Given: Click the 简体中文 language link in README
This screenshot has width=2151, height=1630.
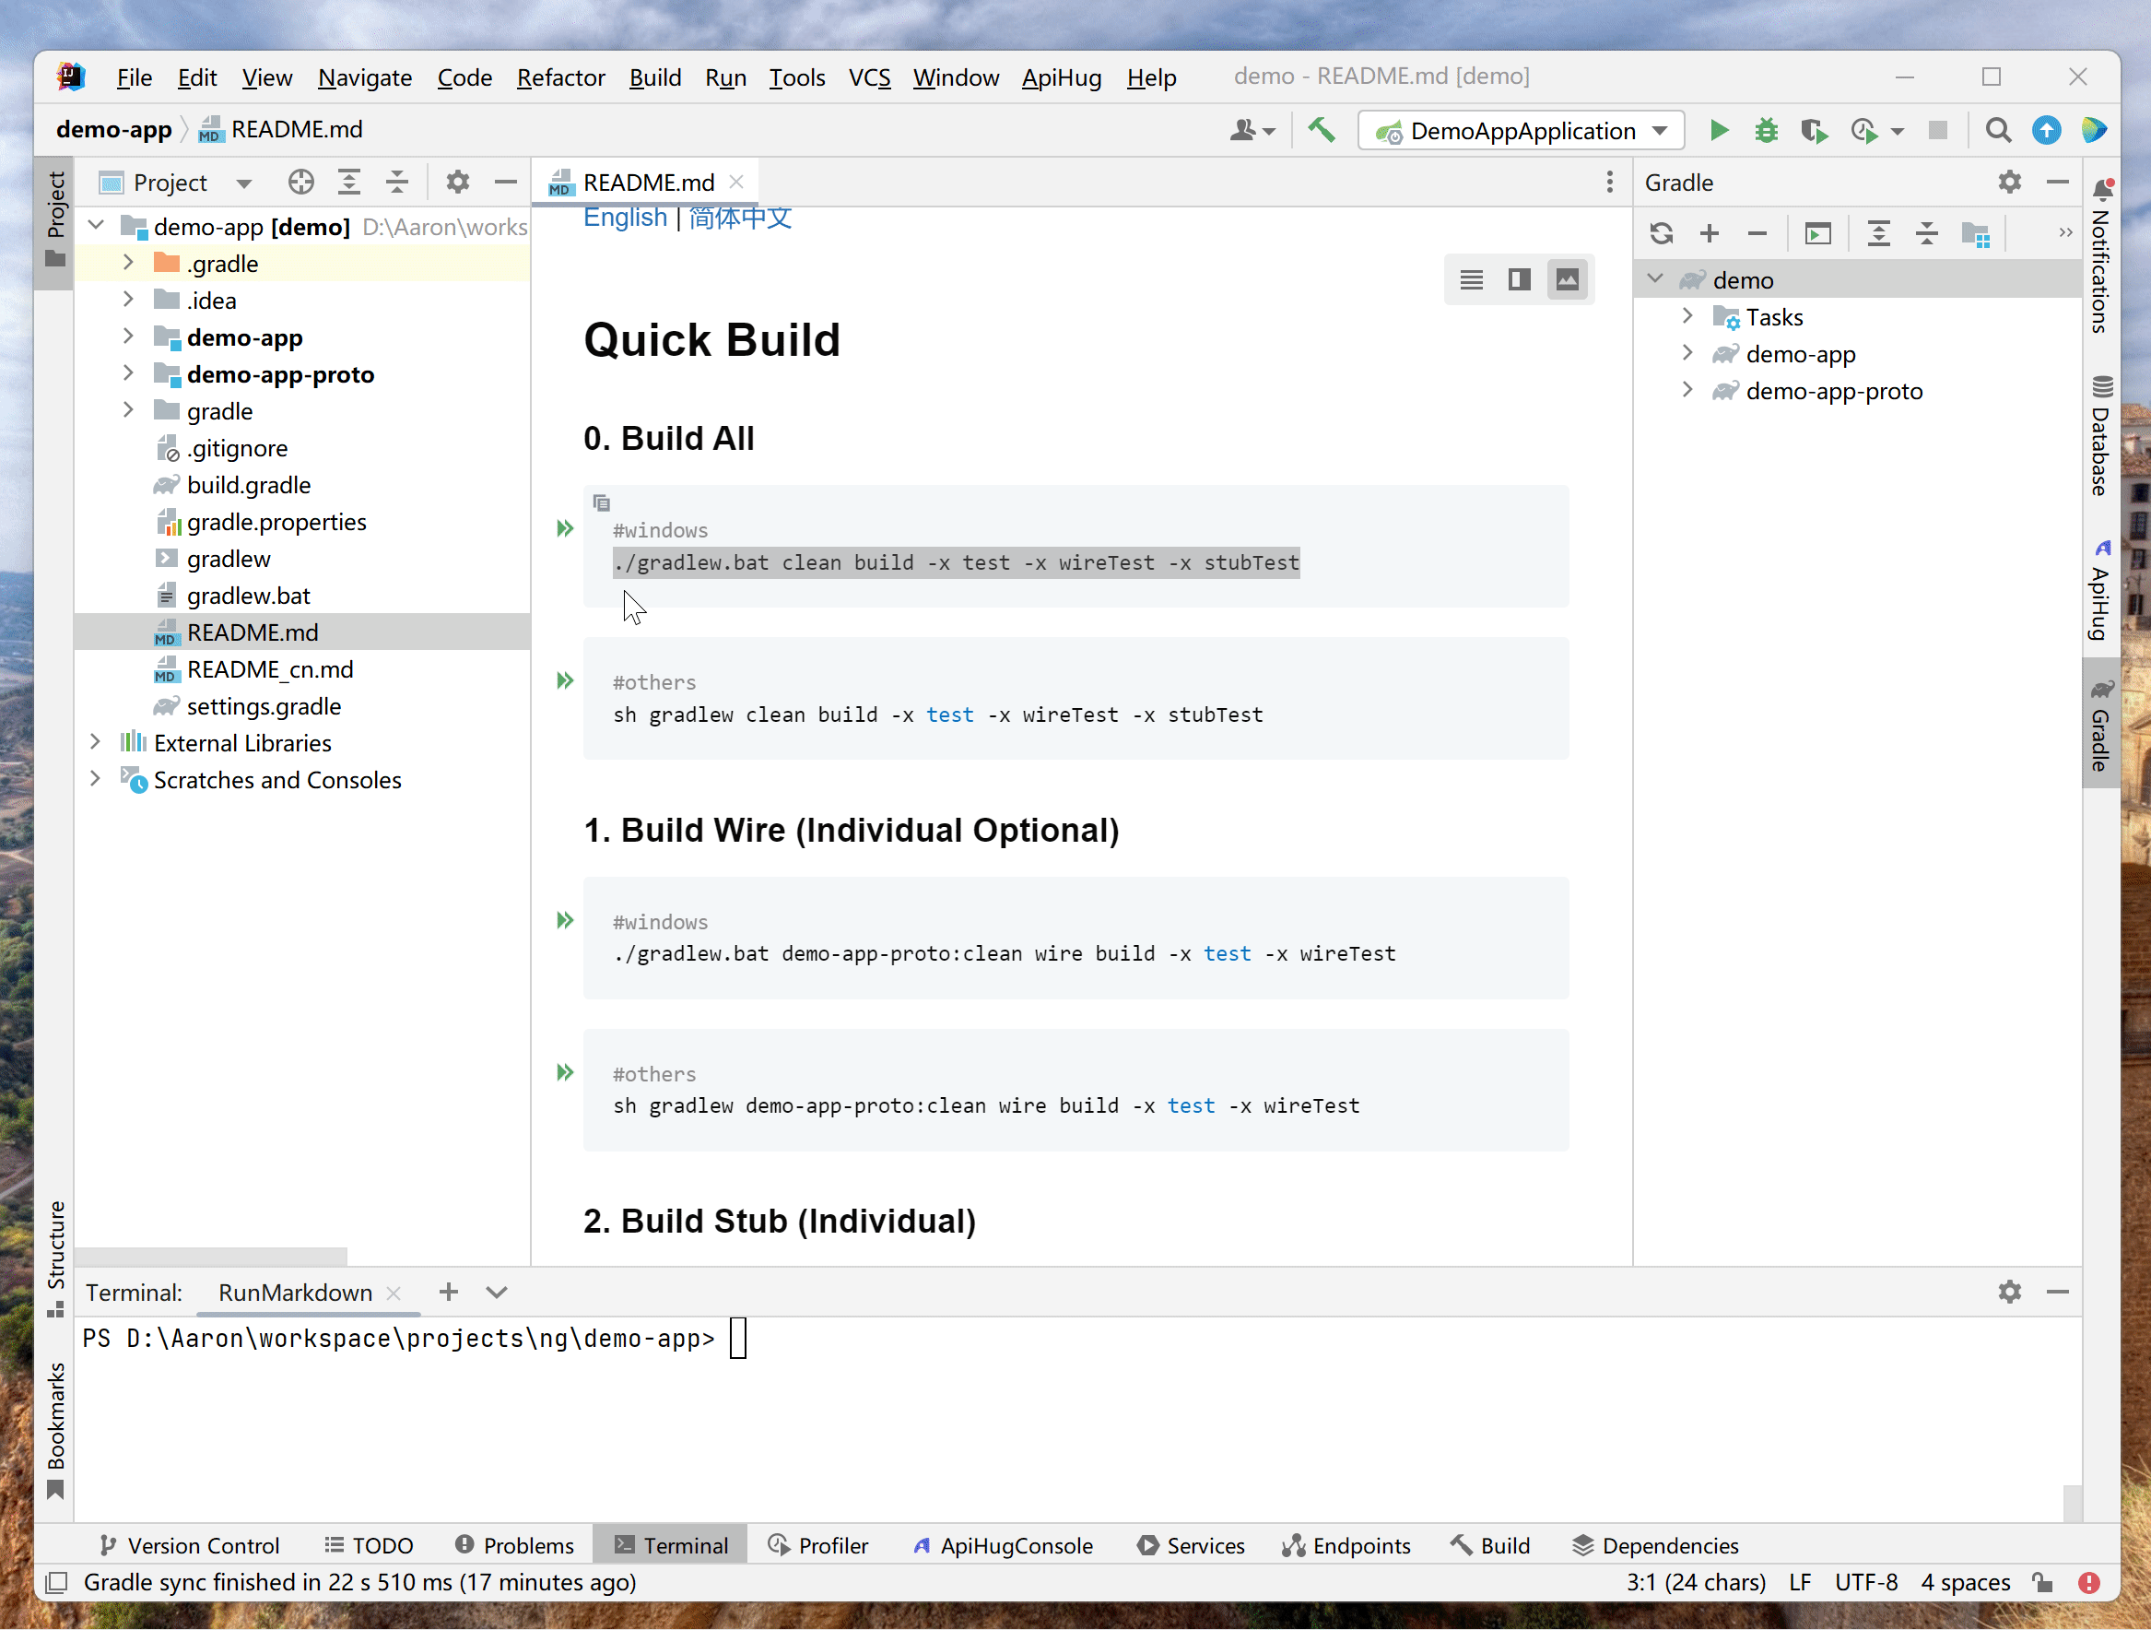Looking at the screenshot, I should click(739, 218).
